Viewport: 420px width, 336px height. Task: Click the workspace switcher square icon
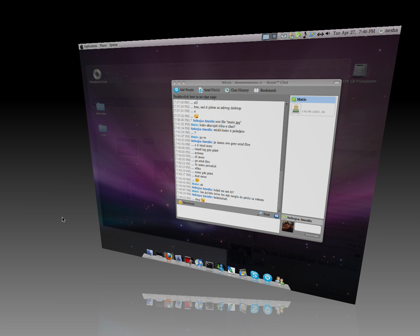coord(274,36)
